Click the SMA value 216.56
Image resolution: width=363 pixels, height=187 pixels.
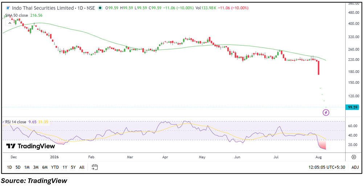(x=36, y=15)
